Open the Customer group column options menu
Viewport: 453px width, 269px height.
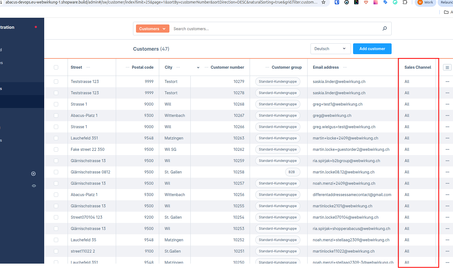coord(267,67)
